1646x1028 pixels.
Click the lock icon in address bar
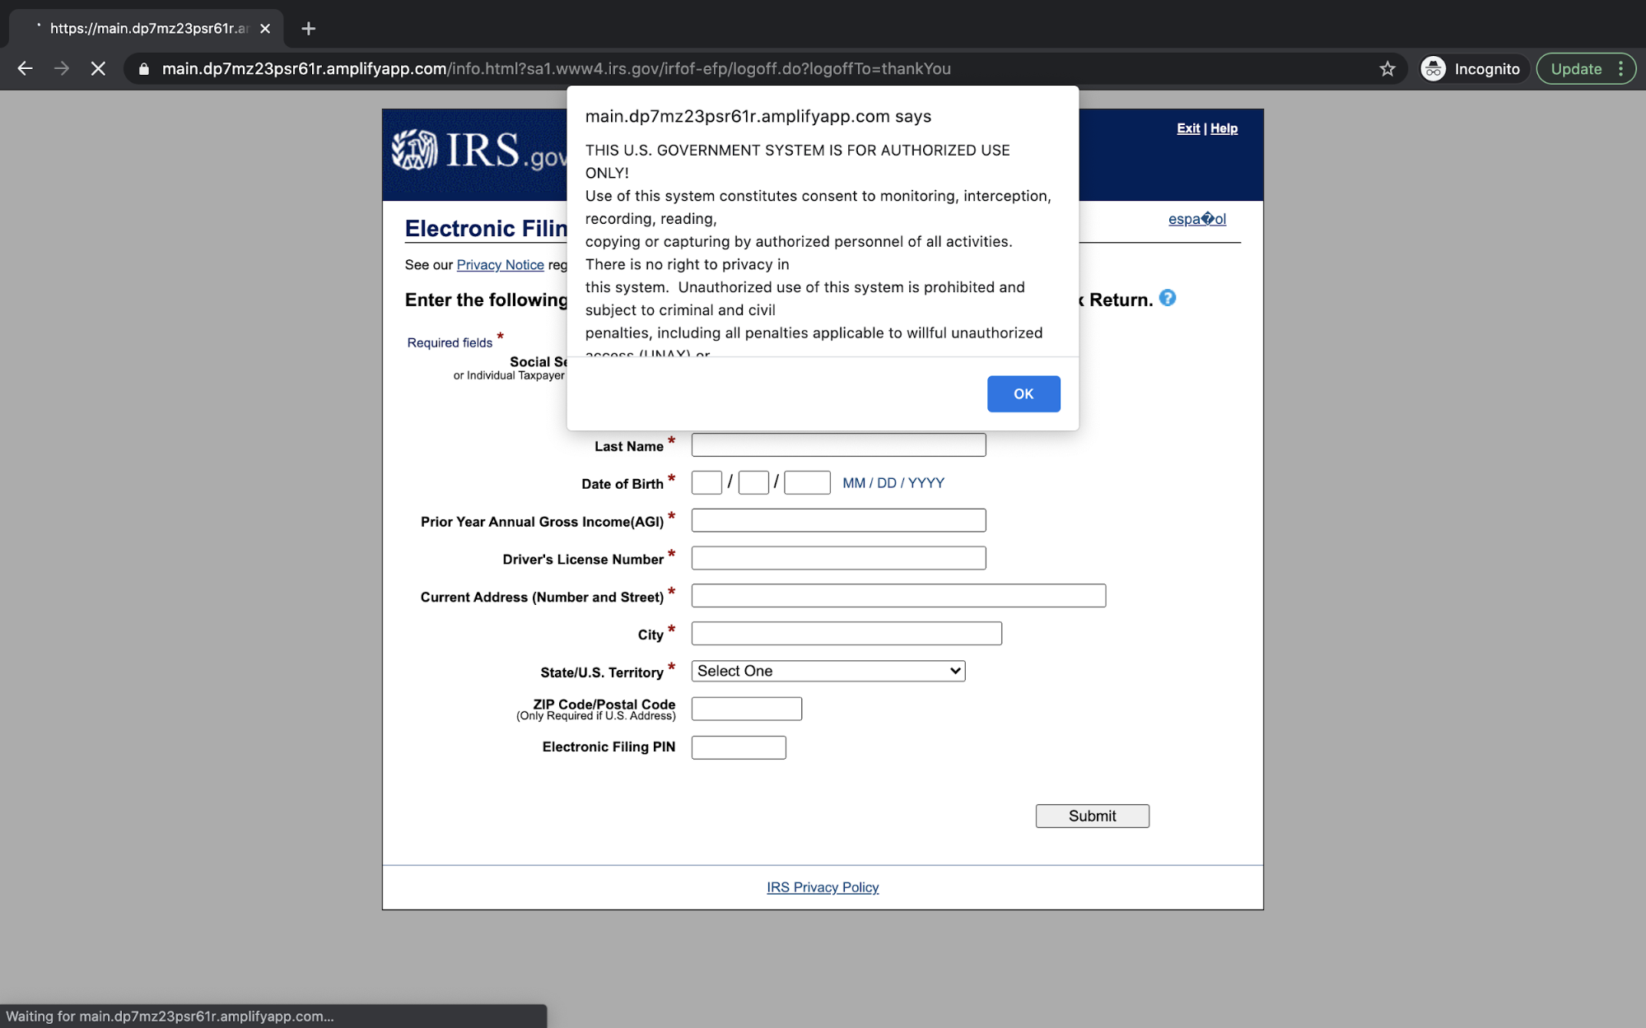point(144,69)
